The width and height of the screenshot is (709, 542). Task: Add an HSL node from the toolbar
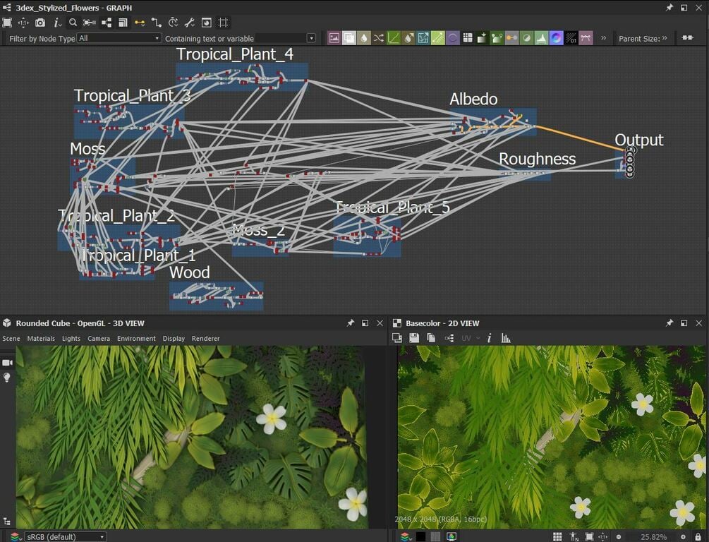(526, 38)
